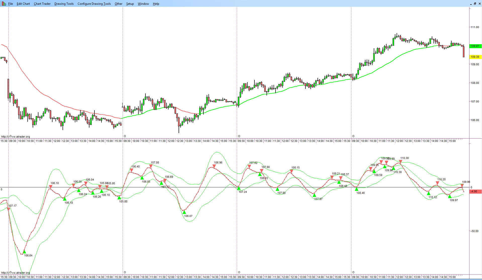Click the green up-triangle signal labeled 107.24
This screenshot has height=280, width=482.
(x=239, y=188)
